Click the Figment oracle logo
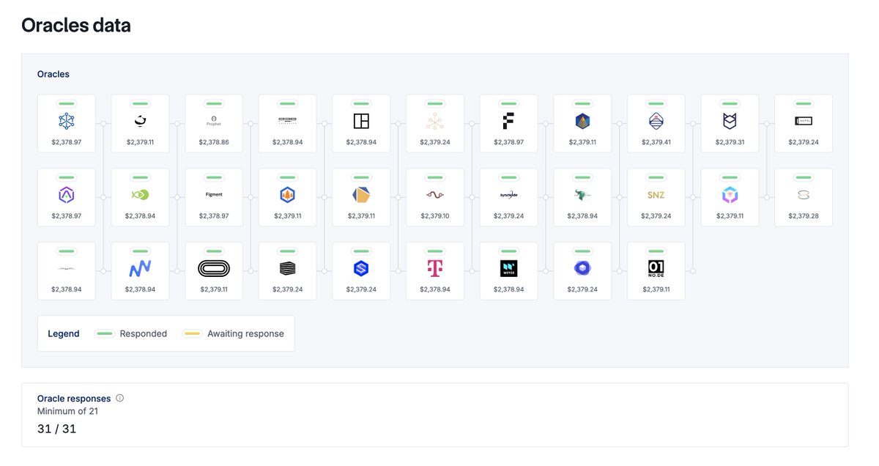 [214, 195]
